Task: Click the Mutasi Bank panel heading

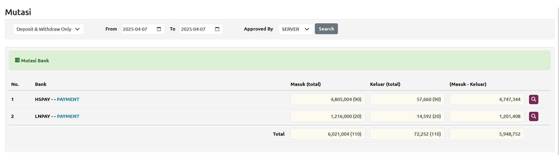Action: pos(35,61)
